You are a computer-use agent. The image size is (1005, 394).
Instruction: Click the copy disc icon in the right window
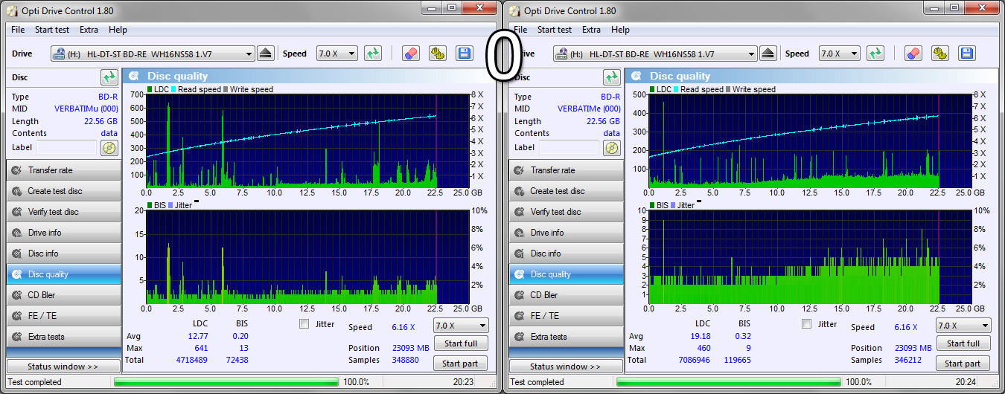(x=940, y=54)
